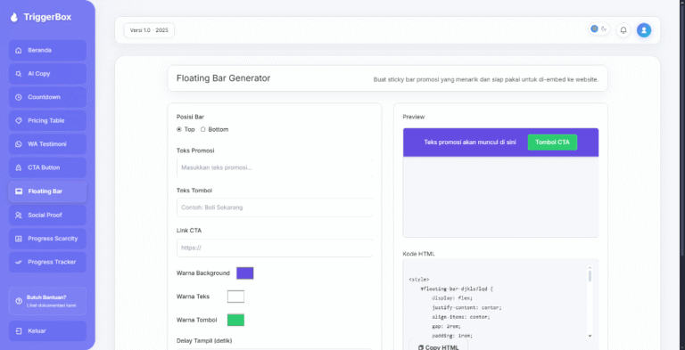Open the notification bell icon

(x=623, y=30)
